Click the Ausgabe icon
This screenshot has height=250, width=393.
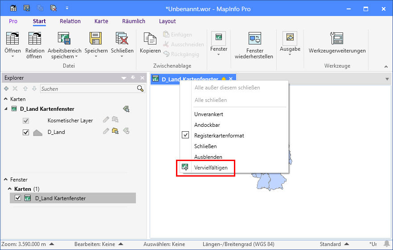[x=290, y=37]
